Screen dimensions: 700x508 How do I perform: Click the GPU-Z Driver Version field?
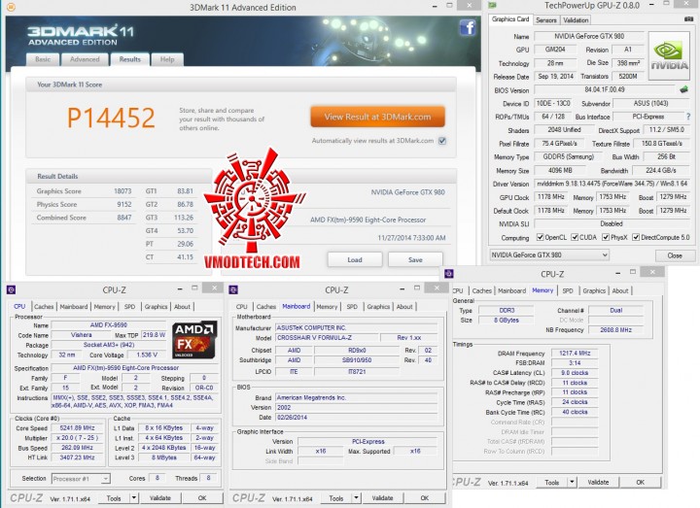click(612, 184)
